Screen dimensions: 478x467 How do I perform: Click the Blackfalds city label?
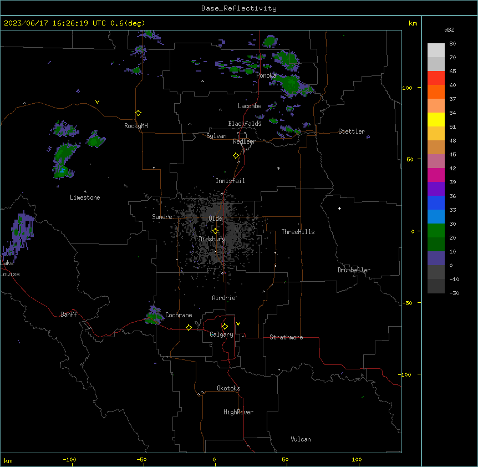245,124
